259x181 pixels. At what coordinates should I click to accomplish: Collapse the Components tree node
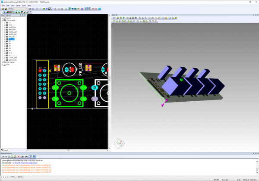2,20
